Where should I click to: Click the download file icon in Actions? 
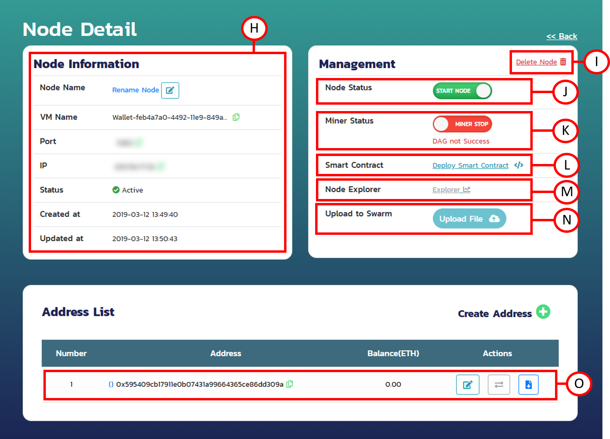point(528,384)
